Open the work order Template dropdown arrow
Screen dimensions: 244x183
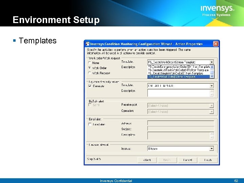click(211, 62)
